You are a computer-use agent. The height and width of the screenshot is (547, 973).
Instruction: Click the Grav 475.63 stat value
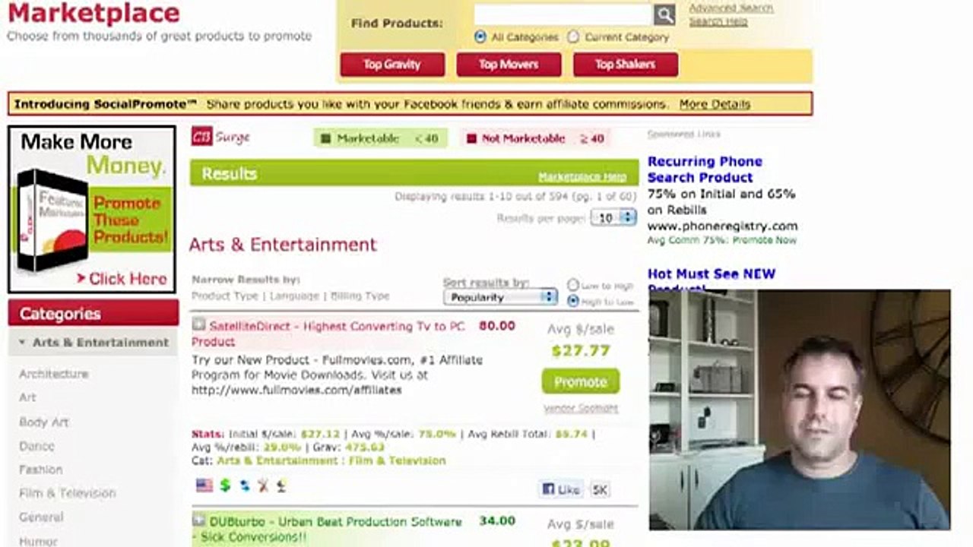click(366, 447)
